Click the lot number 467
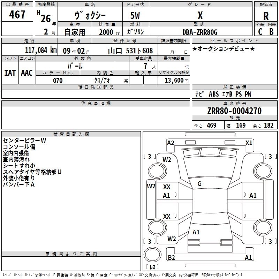 pyautogui.click(x=18, y=15)
